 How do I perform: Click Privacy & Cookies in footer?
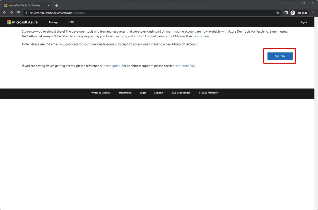point(100,93)
